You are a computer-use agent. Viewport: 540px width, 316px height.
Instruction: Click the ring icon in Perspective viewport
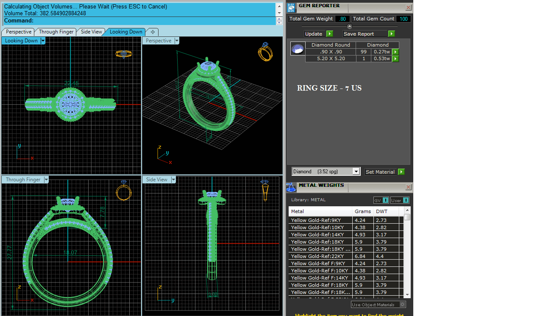click(265, 52)
